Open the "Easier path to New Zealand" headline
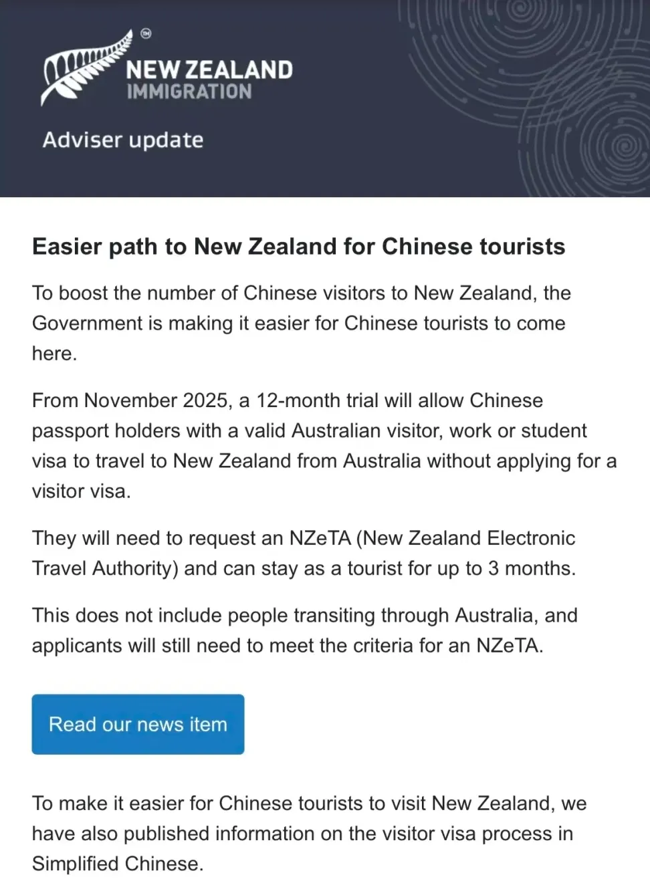Viewport: 650px width, 893px height. [298, 247]
